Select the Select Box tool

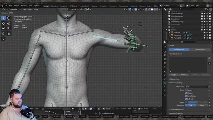click(4, 18)
